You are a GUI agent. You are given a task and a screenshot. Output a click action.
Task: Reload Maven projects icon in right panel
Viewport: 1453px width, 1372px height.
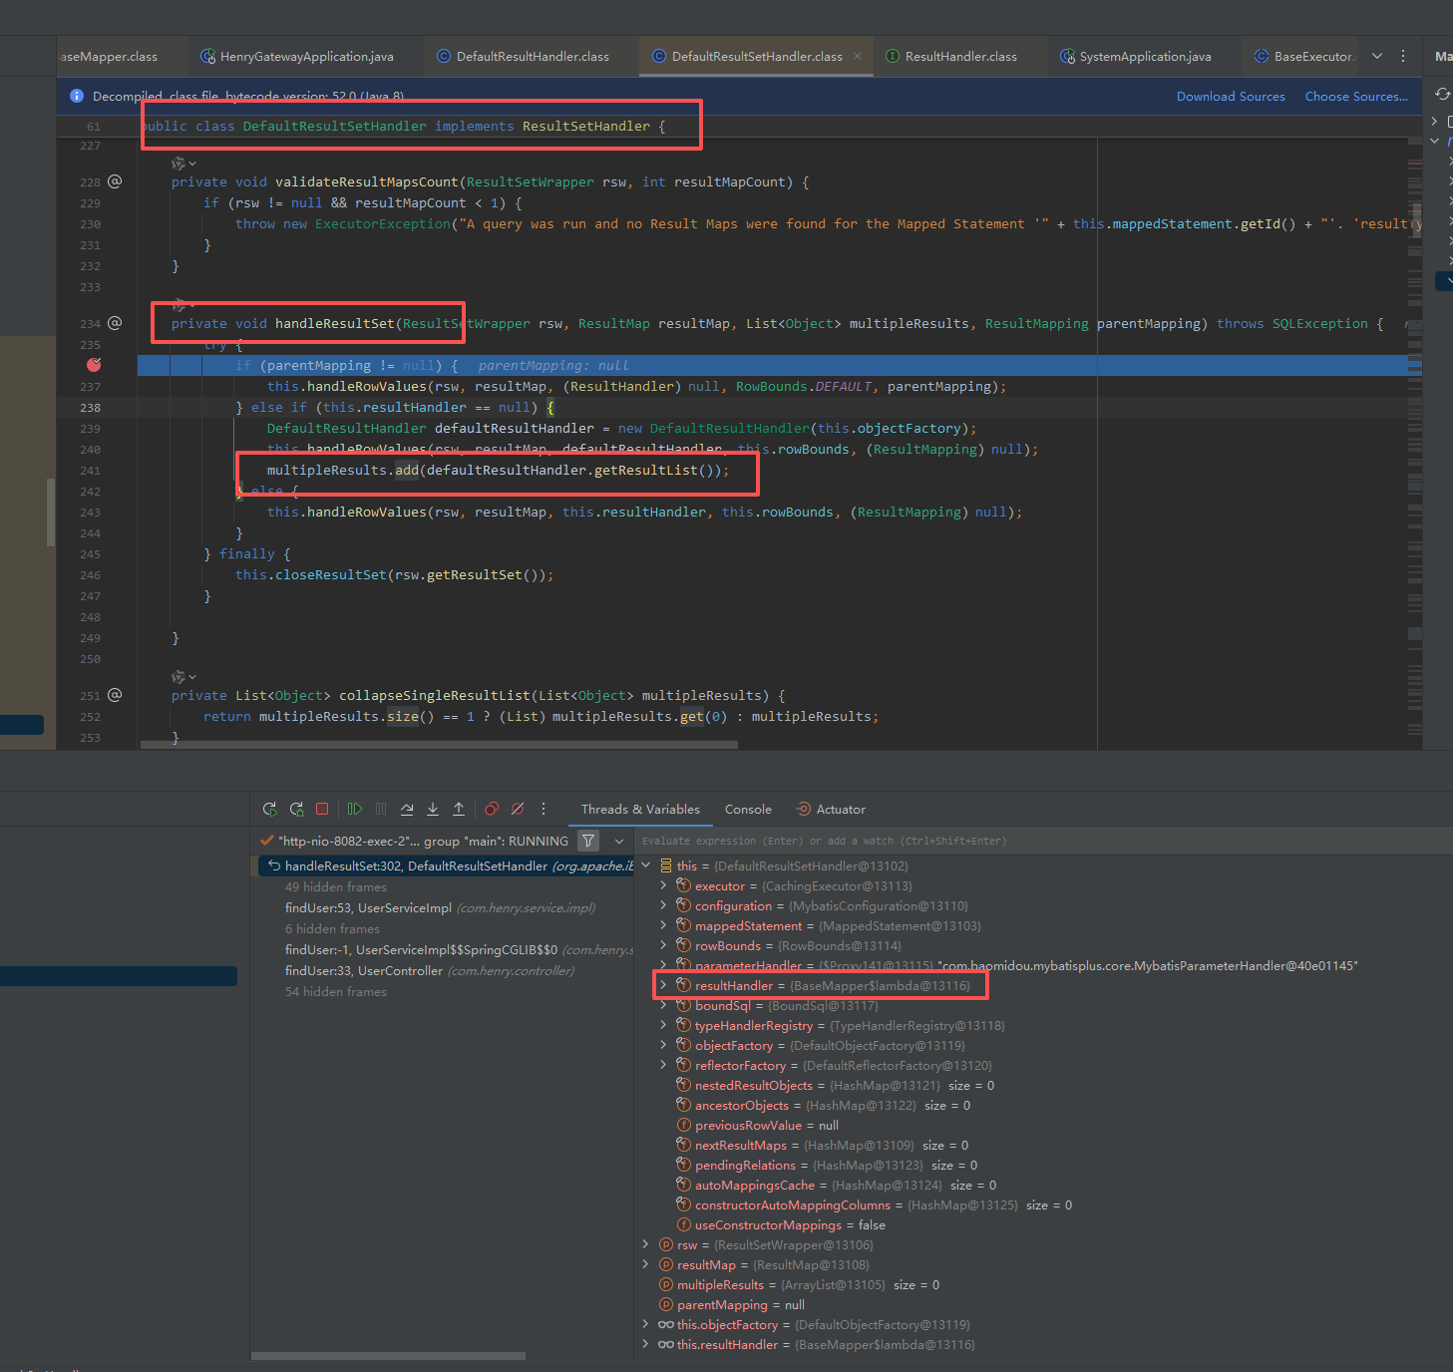click(1443, 94)
